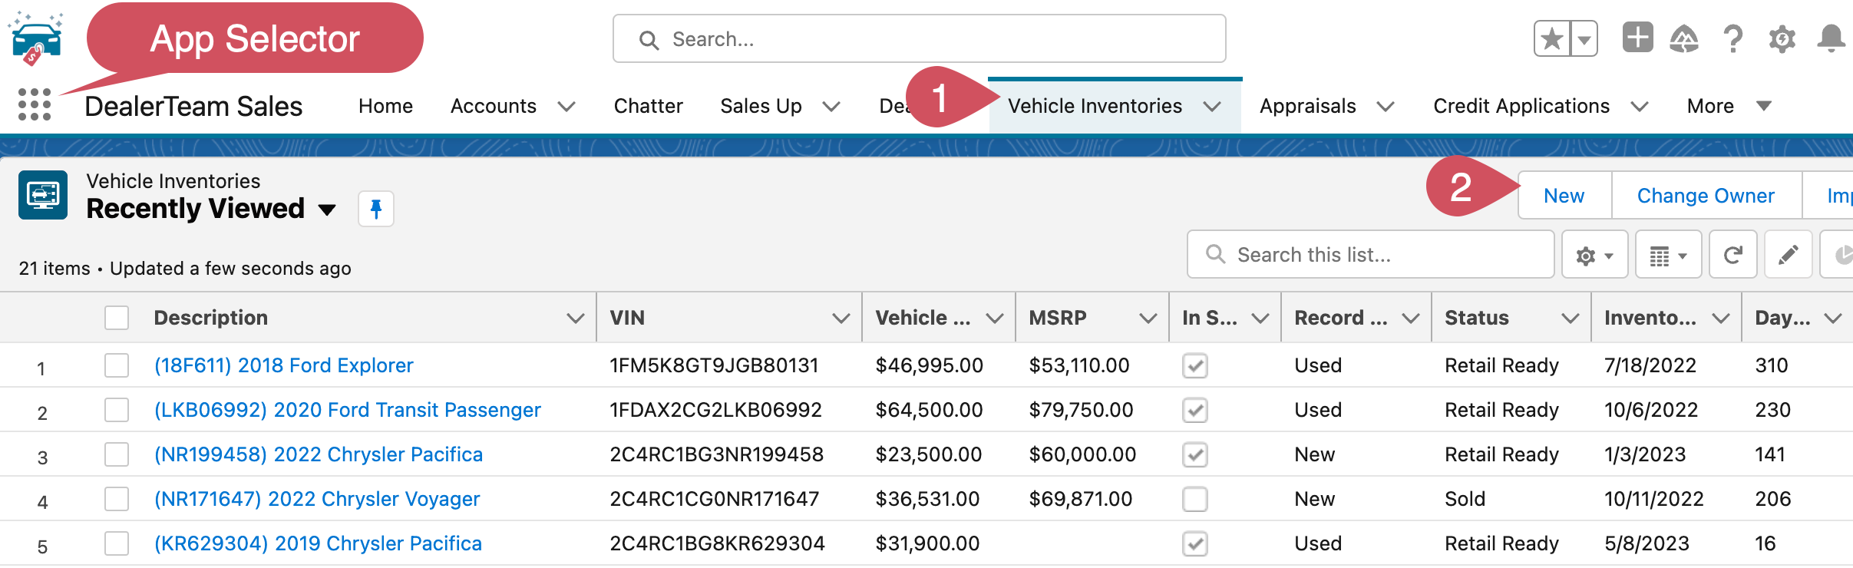The image size is (1853, 568).
Task: Toggle In Stock checkbox for 2018 Ford Explorer
Action: 1195,365
